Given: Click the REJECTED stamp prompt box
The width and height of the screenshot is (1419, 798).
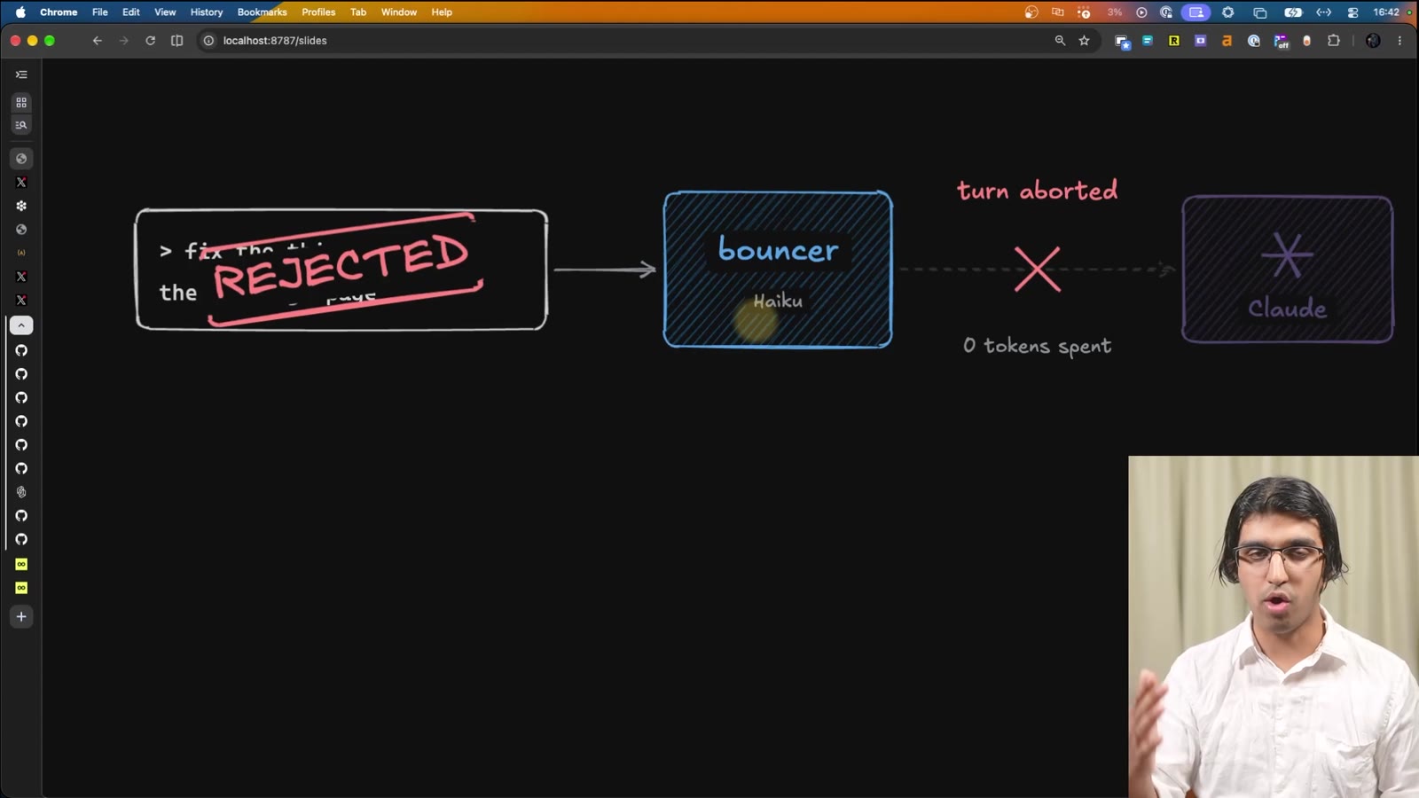Looking at the screenshot, I should click(341, 270).
